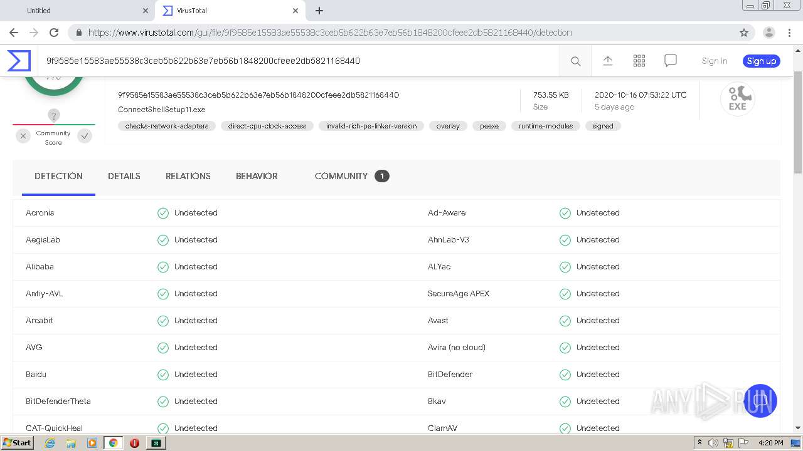Click the 753.55 KB size value
803x451 pixels.
[x=551, y=95]
